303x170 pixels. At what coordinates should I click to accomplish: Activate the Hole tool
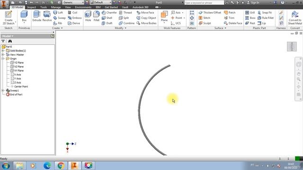[88, 16]
